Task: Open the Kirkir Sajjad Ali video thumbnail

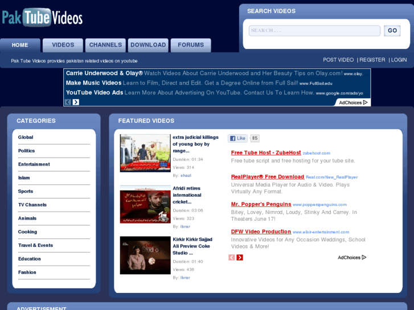Action: tap(145, 255)
